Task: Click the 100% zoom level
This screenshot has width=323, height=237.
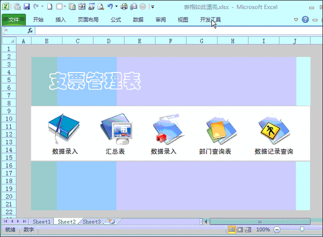Action: click(x=263, y=229)
